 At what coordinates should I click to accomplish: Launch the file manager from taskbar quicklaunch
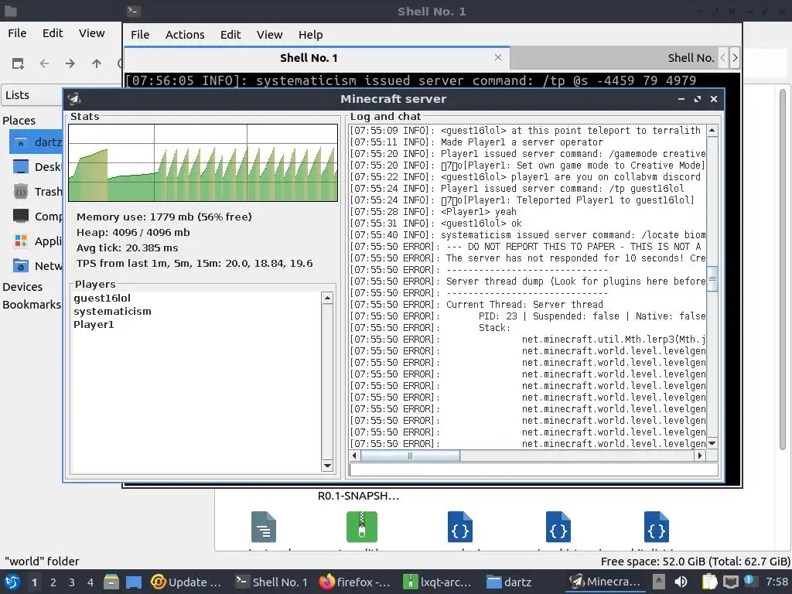(x=111, y=582)
